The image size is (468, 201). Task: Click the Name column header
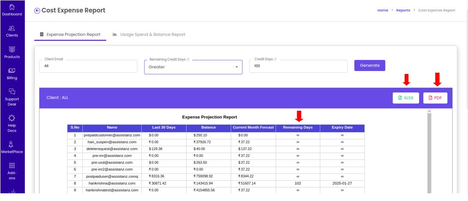(x=112, y=127)
